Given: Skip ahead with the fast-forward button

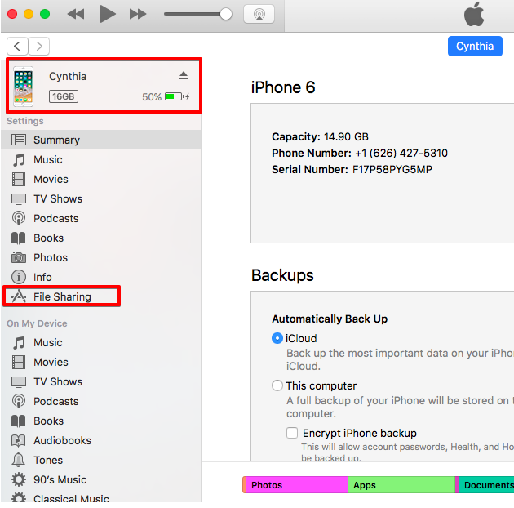Looking at the screenshot, I should coord(138,14).
